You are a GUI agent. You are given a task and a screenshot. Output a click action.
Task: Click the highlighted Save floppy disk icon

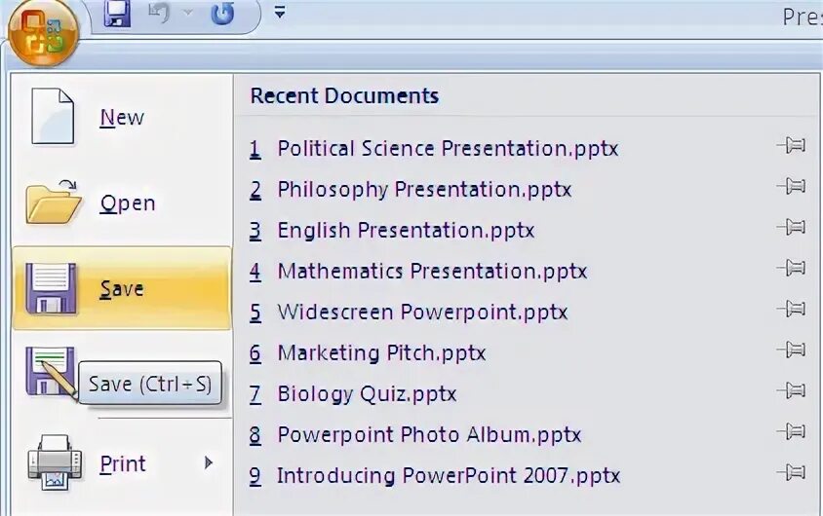click(51, 288)
